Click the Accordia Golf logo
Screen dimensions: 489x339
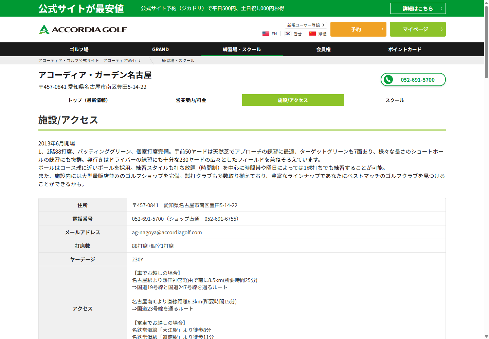(x=83, y=29)
